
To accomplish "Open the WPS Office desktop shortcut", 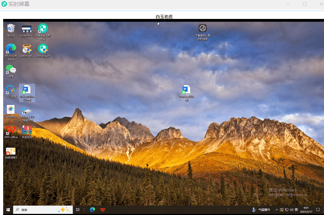I will [11, 130].
